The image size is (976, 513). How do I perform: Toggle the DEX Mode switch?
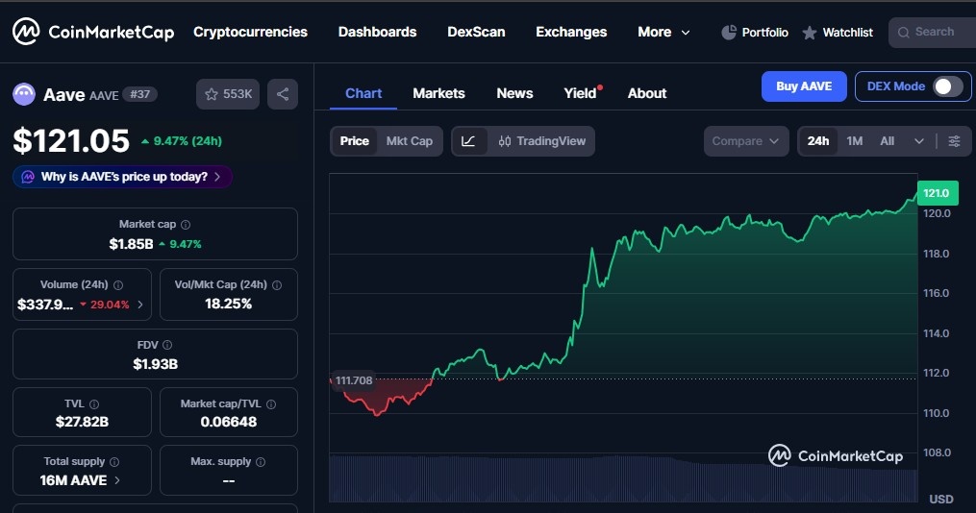[x=946, y=86]
